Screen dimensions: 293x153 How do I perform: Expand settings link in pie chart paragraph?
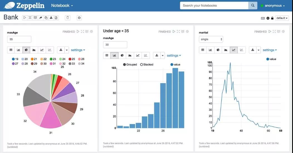point(78,50)
